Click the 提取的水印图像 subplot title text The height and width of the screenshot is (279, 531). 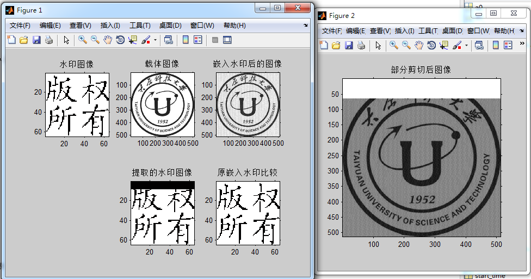pos(162,172)
